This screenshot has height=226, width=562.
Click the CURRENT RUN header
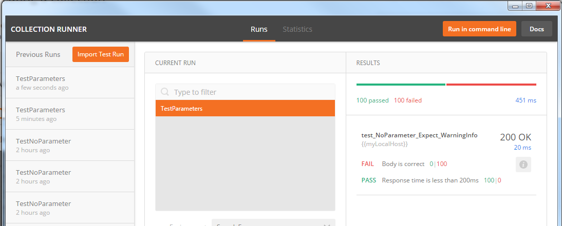pyautogui.click(x=175, y=63)
